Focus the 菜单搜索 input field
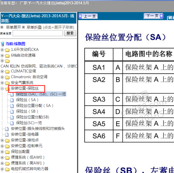Viewport: 174px width, 173px height. tap(38, 33)
